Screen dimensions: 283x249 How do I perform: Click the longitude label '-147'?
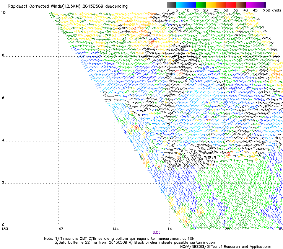pyautogui.click(x=59, y=229)
